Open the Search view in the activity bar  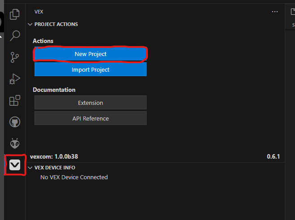tap(15, 36)
